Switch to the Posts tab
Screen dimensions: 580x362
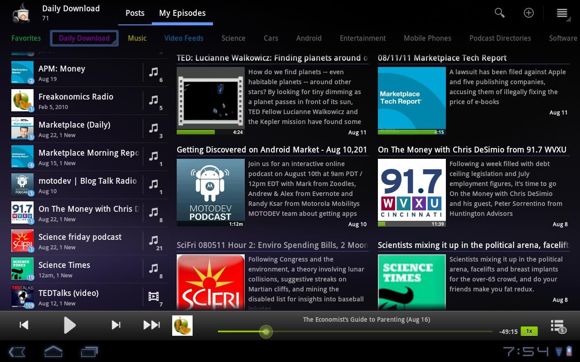135,13
